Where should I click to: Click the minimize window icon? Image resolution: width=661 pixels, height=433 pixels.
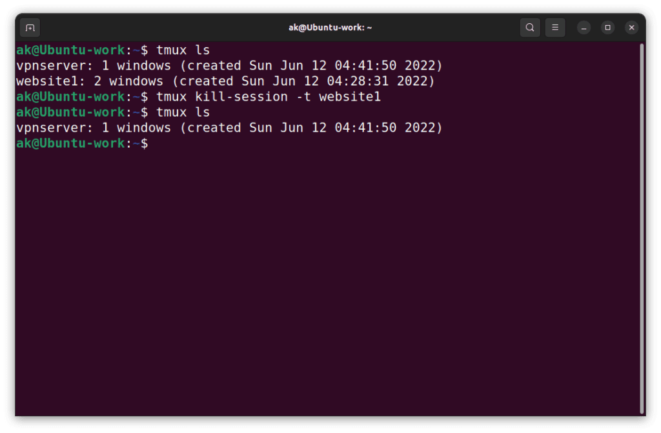582,27
